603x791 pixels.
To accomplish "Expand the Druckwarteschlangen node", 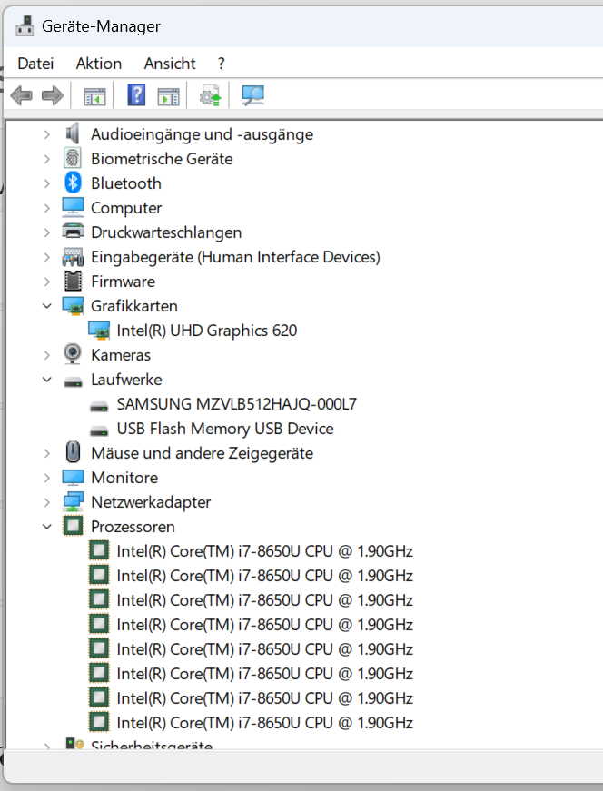I will coord(47,232).
